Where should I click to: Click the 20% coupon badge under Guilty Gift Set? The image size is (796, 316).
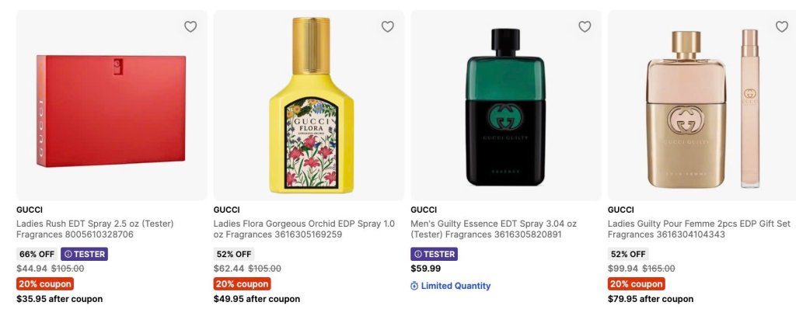click(637, 283)
